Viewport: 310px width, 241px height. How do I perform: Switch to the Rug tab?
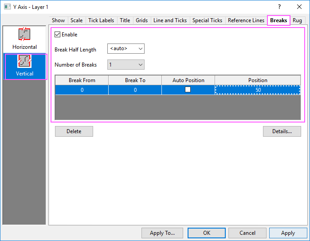pyautogui.click(x=297, y=20)
